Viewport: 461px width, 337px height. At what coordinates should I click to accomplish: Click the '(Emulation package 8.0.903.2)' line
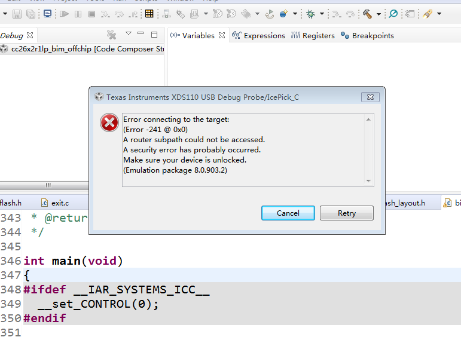[x=175, y=170]
